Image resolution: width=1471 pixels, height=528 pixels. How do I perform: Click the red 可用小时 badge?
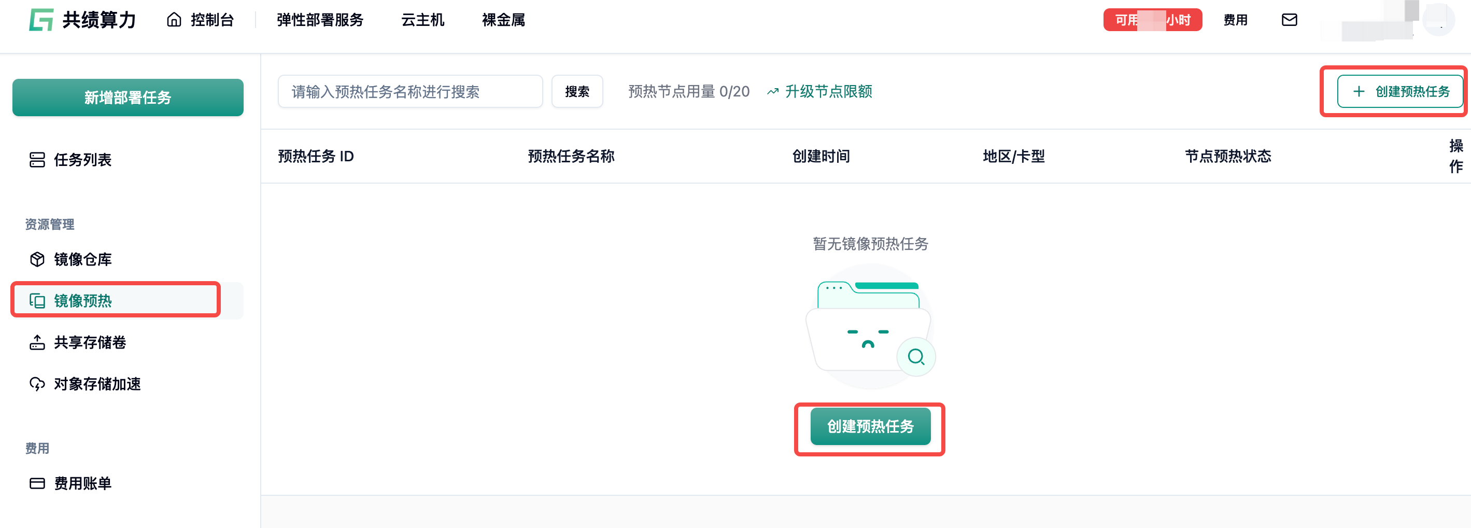[1152, 20]
